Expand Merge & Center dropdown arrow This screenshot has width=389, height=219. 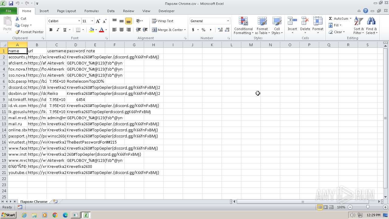coord(185,30)
